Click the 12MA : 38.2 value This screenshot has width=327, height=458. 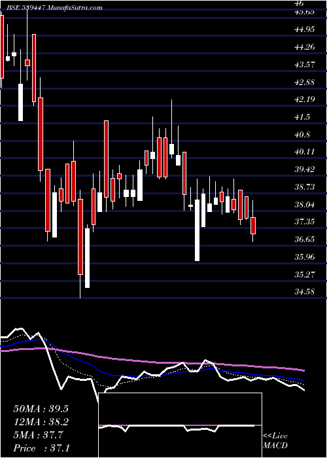tap(41, 422)
